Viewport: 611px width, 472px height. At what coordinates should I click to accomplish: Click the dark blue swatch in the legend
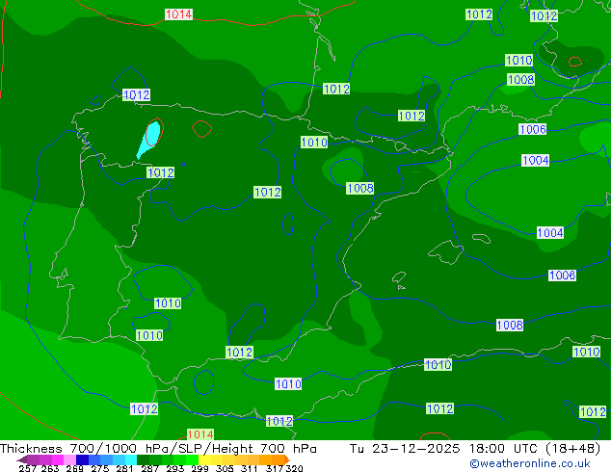point(82,459)
